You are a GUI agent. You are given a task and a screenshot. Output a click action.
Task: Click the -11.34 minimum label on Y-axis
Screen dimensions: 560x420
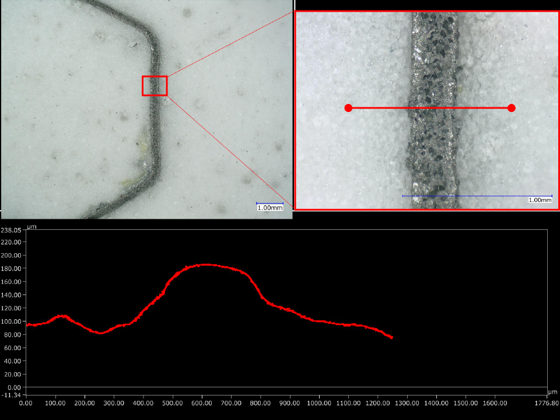click(x=10, y=395)
